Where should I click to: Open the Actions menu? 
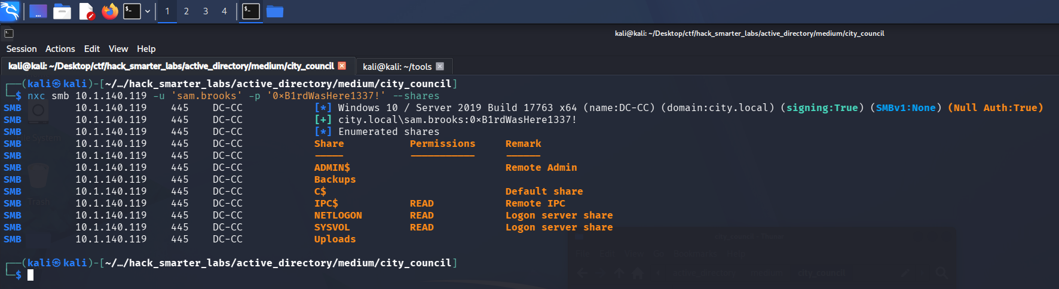point(60,49)
